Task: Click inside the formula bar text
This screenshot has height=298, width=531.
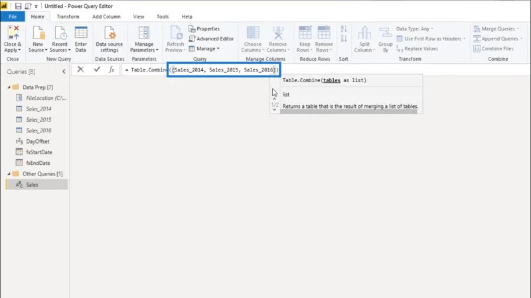Action: click(202, 70)
